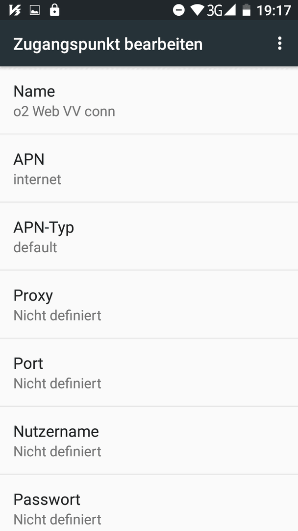Image resolution: width=298 pixels, height=531 pixels.
Task: Tap the battery status icon
Action: coord(247,10)
